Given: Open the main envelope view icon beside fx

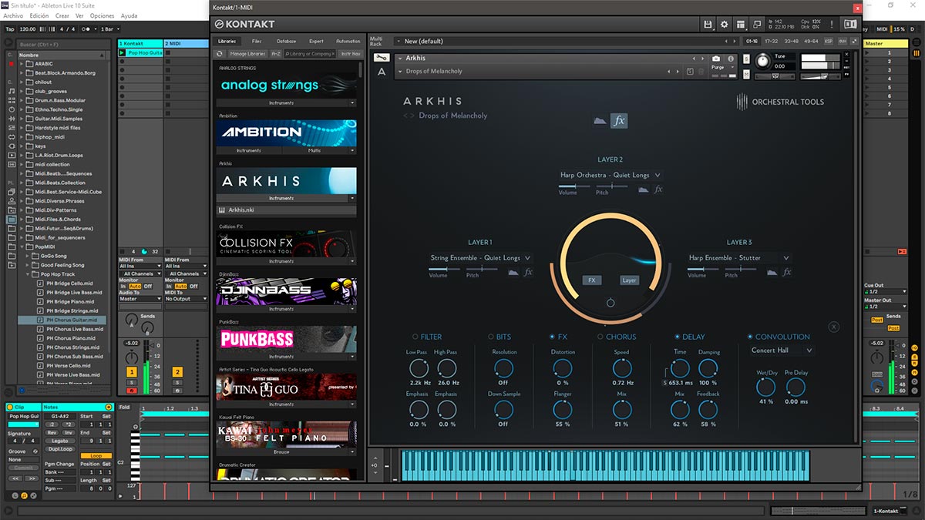Looking at the screenshot, I should tap(600, 121).
